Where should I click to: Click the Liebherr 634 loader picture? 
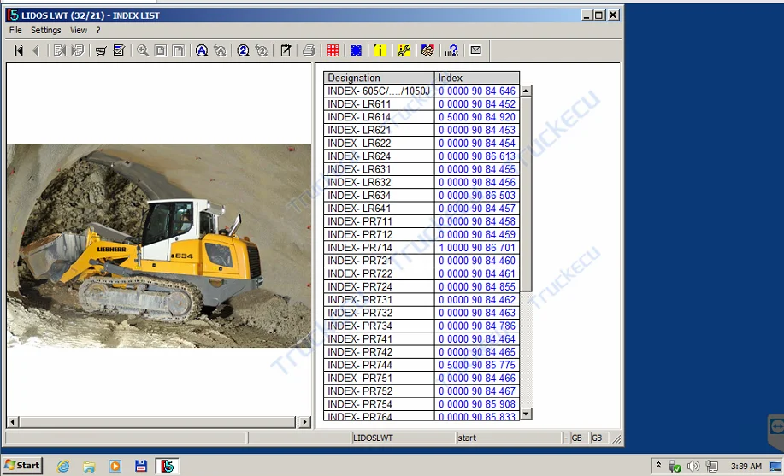pos(159,245)
